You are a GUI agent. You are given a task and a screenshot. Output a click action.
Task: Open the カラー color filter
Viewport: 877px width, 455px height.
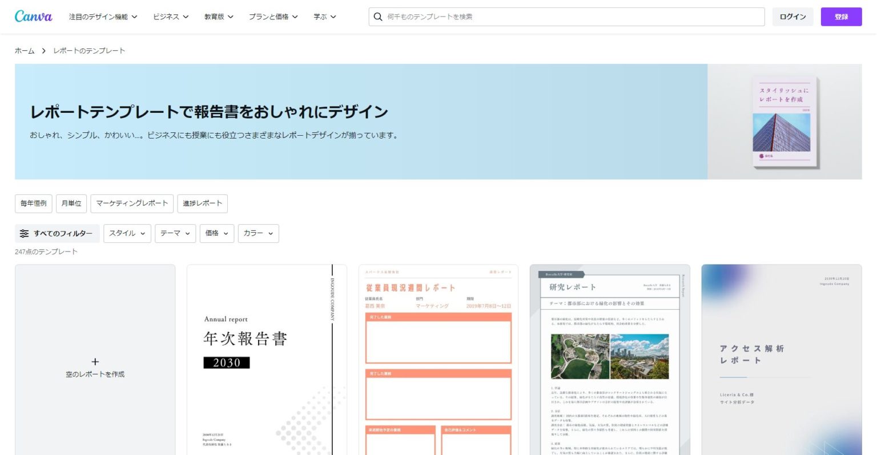pos(258,233)
